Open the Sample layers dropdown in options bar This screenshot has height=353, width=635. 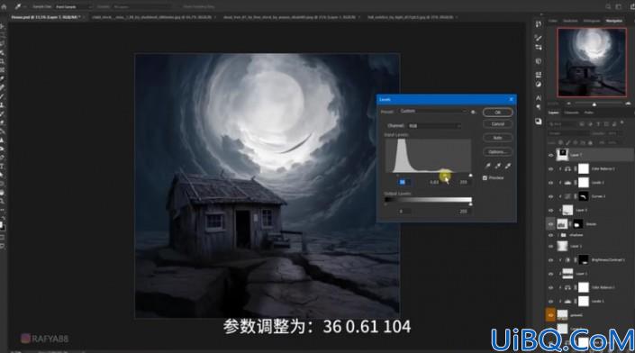point(143,7)
